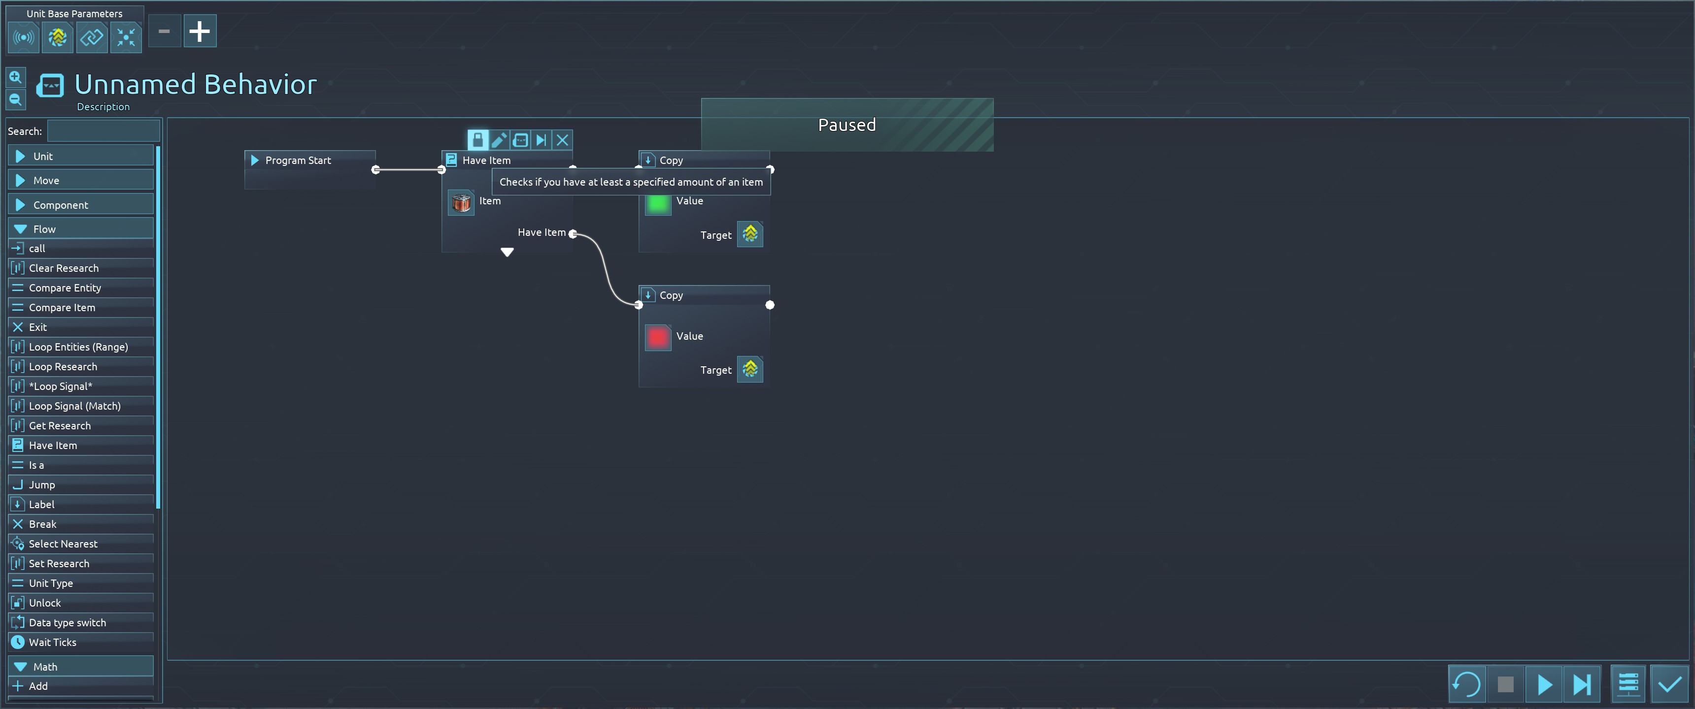The width and height of the screenshot is (1695, 709).
Task: Click the chain link parameter icon
Action: point(92,37)
